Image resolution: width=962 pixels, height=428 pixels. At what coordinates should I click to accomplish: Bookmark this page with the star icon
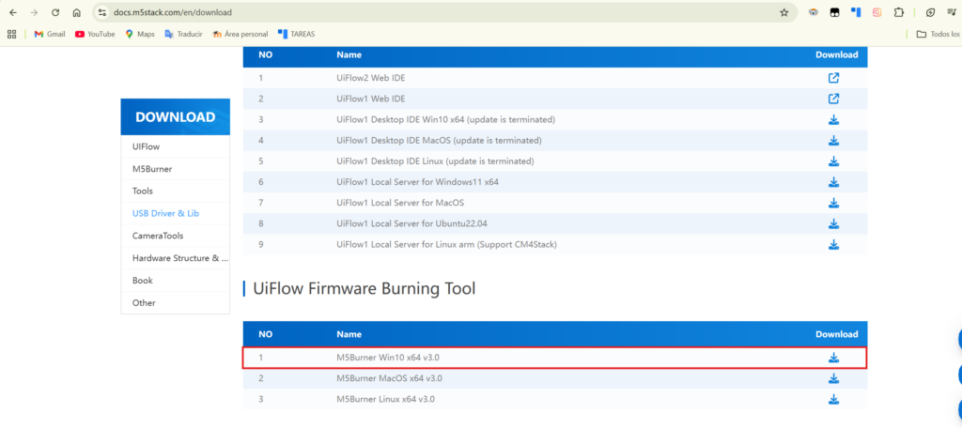click(x=784, y=13)
